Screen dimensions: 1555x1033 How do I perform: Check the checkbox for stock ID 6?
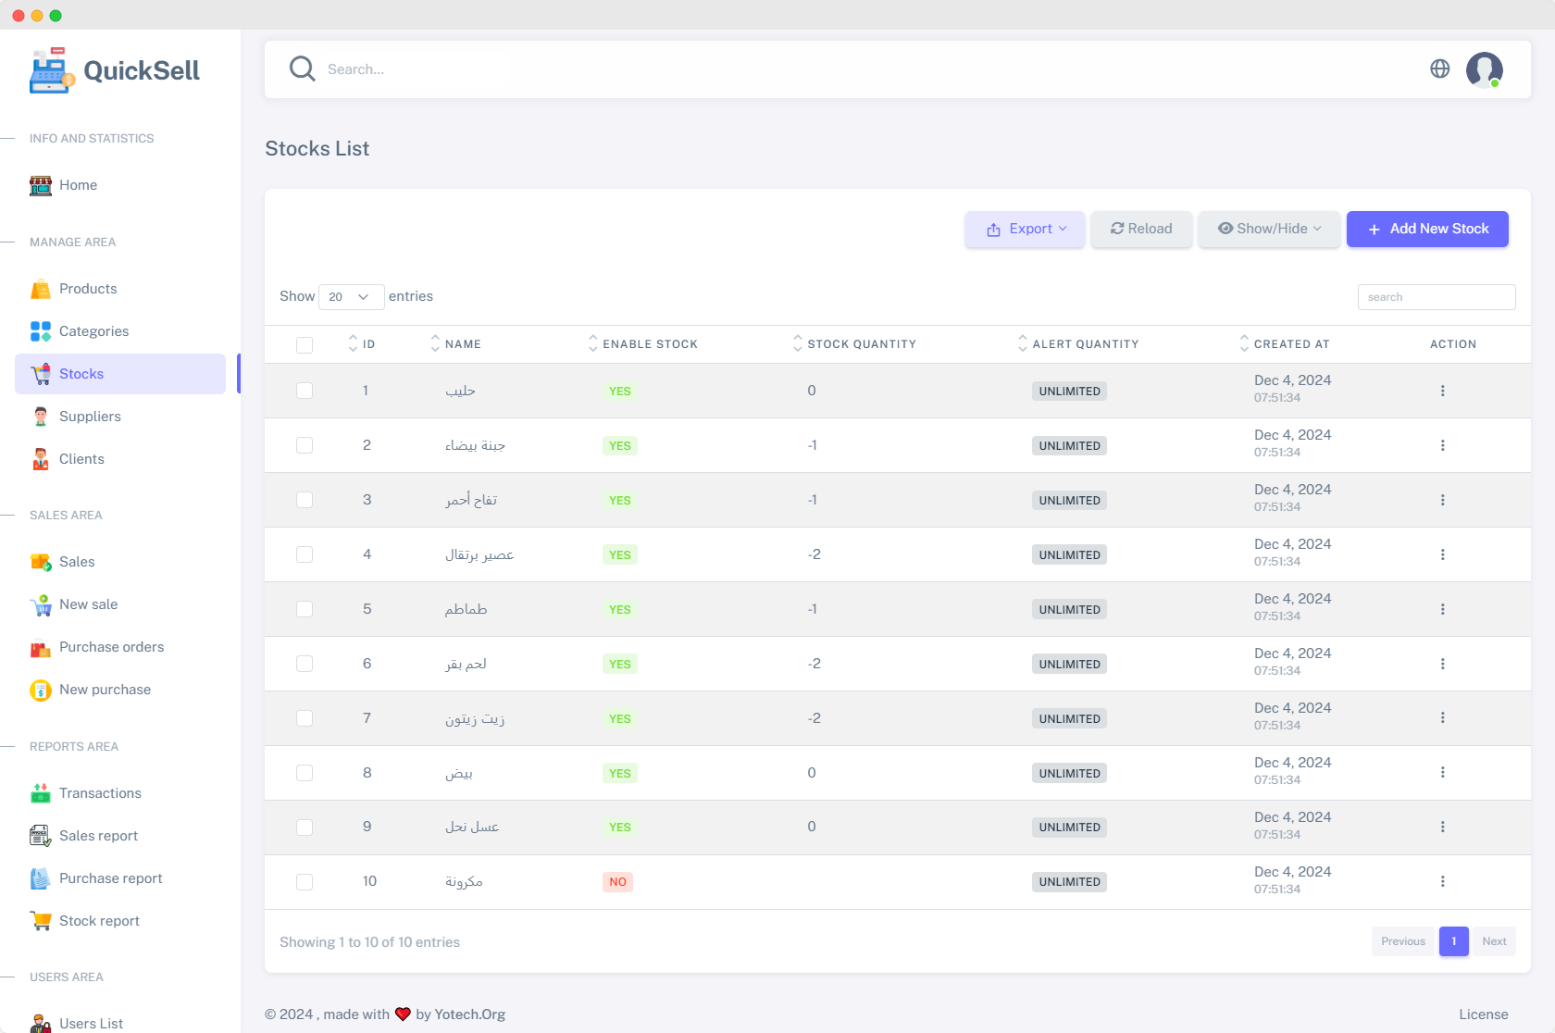click(x=305, y=664)
